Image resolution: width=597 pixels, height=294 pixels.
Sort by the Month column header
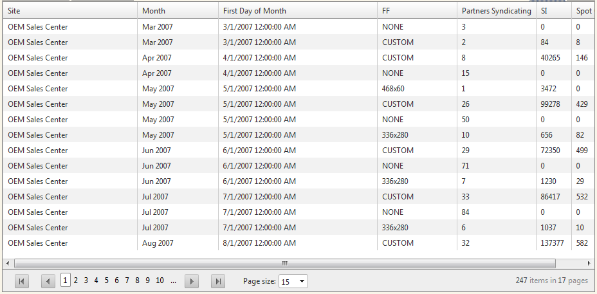coord(178,11)
